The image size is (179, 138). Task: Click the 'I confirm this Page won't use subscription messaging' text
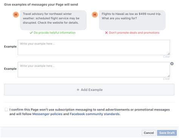pyautogui.click(x=89, y=112)
